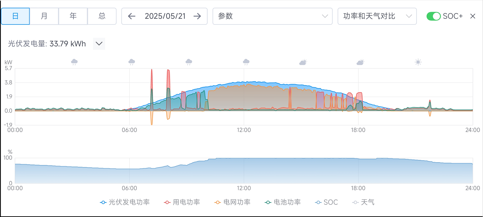483x217 pixels.
Task: Click the partly cloudy icon near 15:00
Action: [303, 62]
